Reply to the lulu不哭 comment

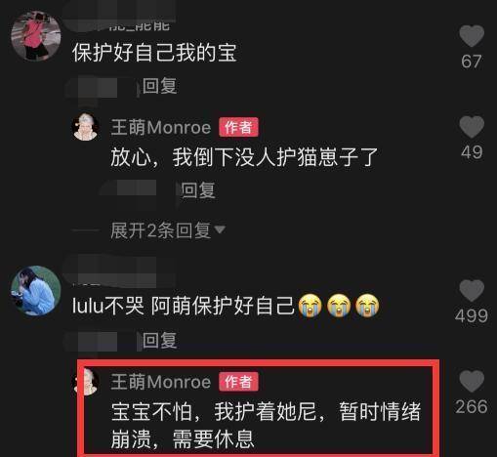[x=159, y=341]
